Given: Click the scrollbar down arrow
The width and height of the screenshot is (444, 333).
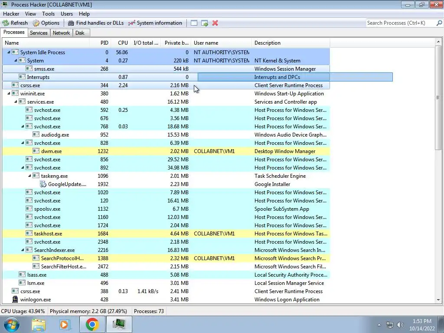Looking at the screenshot, I should [438, 300].
